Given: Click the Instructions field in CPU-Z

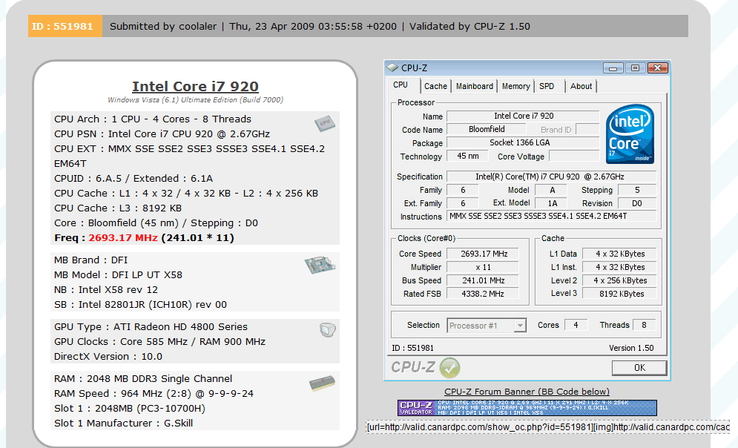Looking at the screenshot, I should coord(551,217).
